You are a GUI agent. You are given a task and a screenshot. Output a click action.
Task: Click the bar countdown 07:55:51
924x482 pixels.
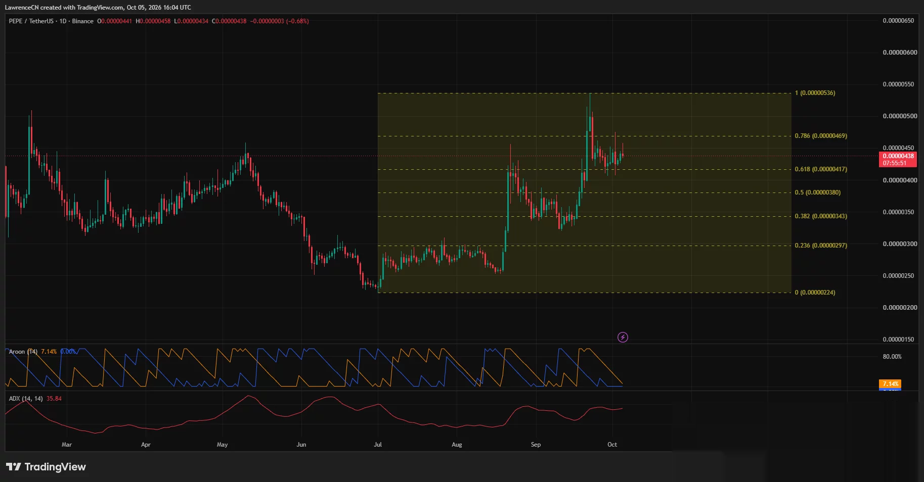coord(895,163)
